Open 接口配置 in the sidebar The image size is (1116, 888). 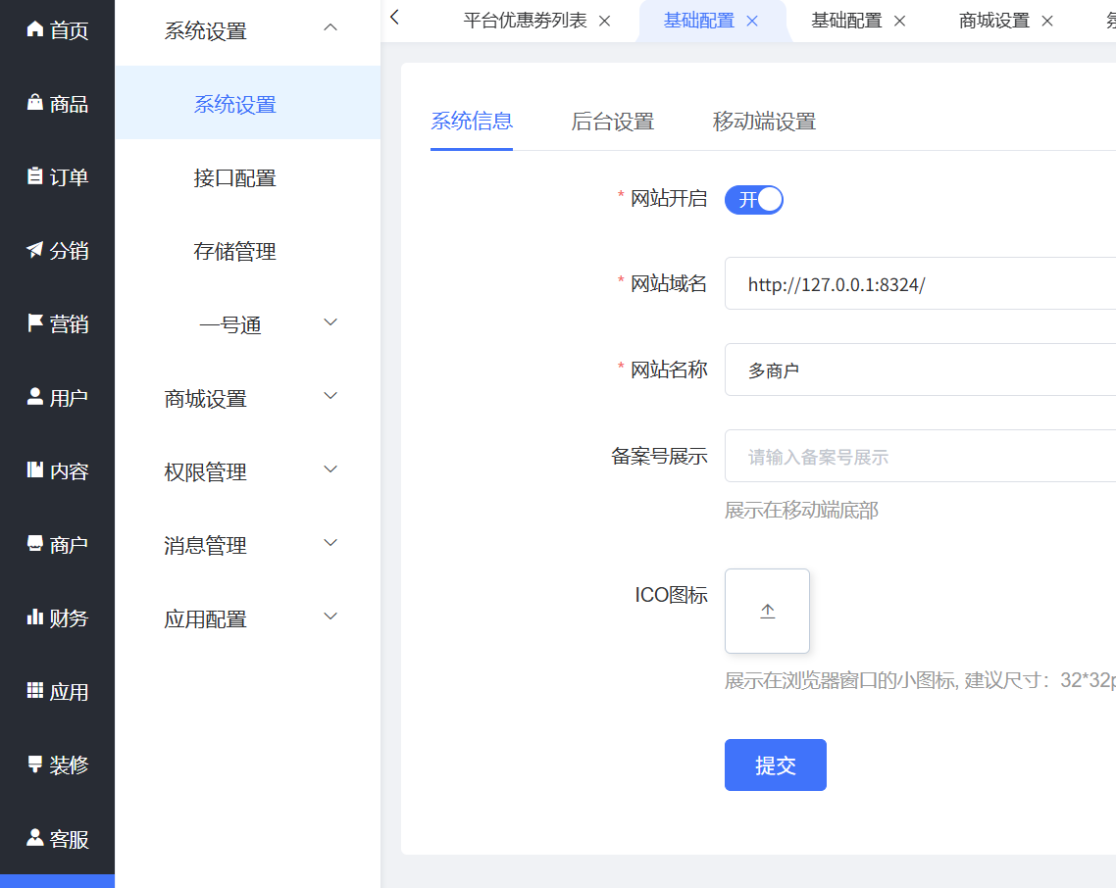[235, 178]
